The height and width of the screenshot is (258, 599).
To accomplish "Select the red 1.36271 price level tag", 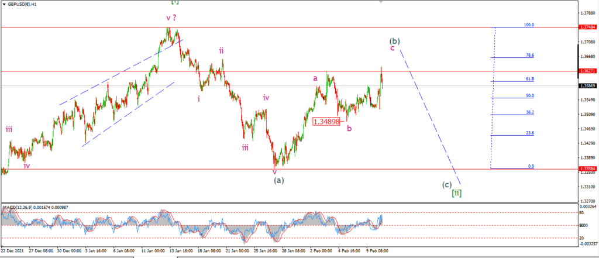I will [588, 71].
